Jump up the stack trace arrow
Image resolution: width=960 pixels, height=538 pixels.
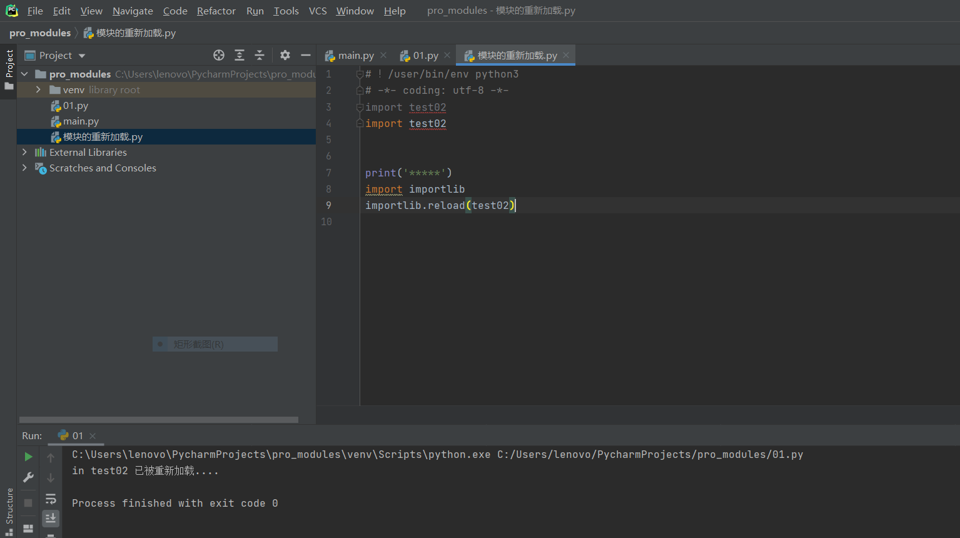51,458
